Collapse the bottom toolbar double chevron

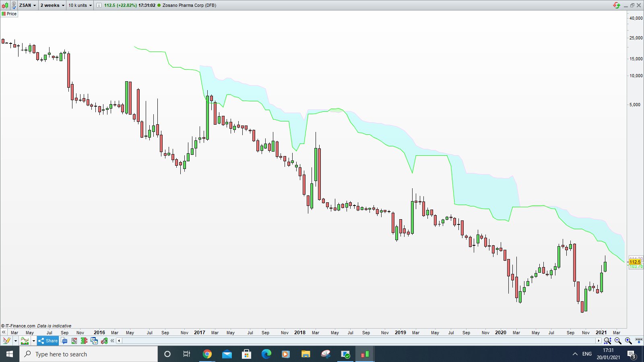[112, 341]
